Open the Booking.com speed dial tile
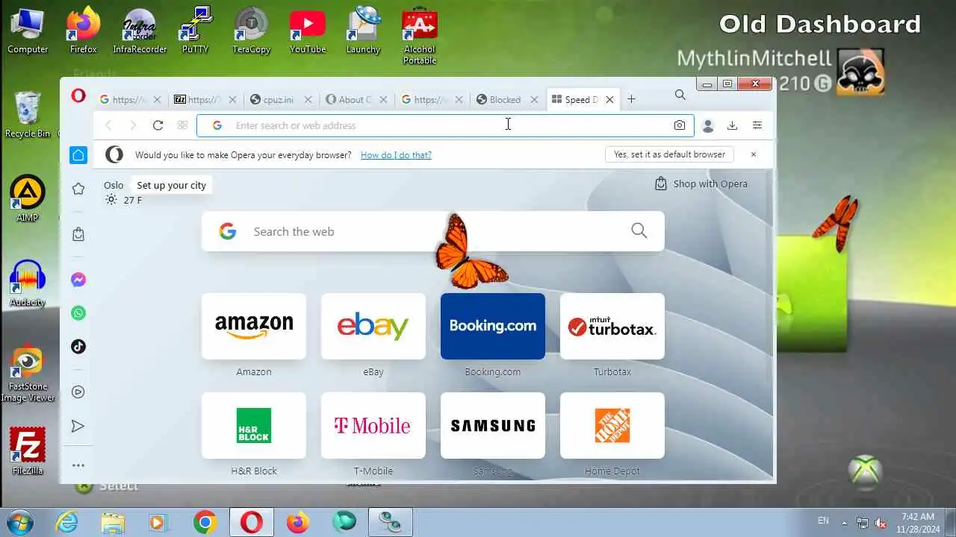The height and width of the screenshot is (537, 956). 493,327
